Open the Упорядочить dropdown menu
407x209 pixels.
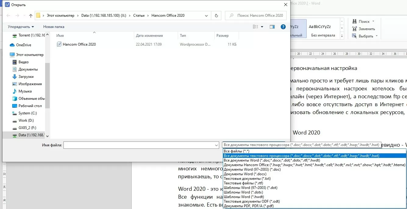click(x=21, y=27)
